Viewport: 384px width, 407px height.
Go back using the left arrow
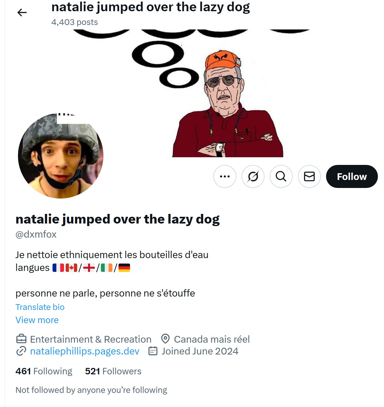point(22,12)
